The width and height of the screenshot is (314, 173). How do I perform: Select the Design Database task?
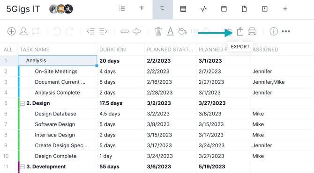click(x=55, y=114)
